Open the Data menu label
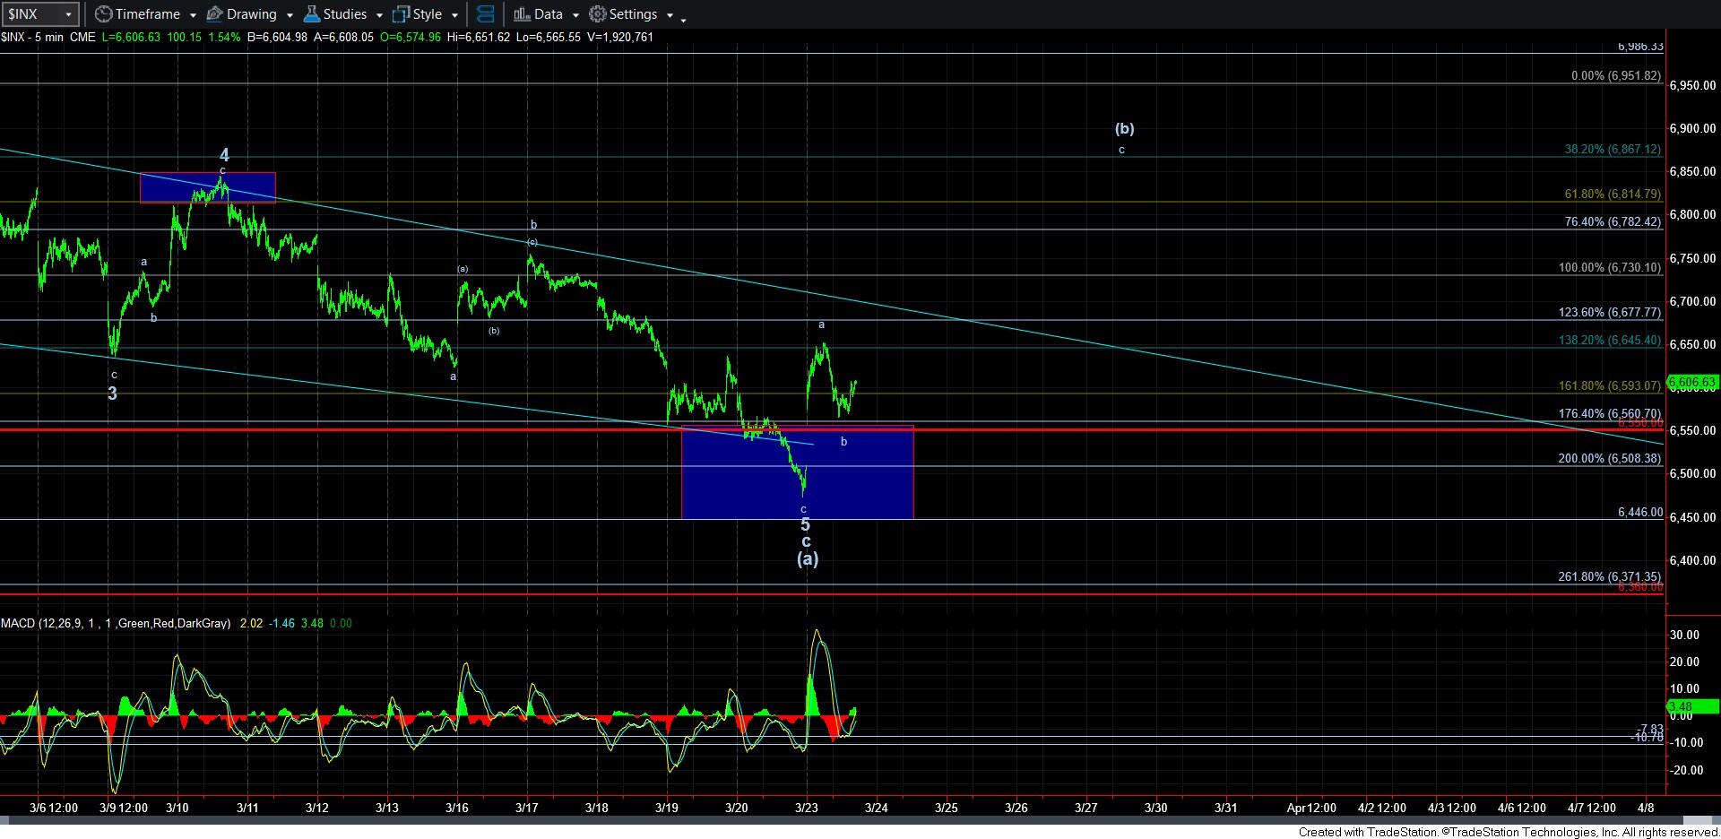This screenshot has height=839, width=1721. (x=549, y=14)
